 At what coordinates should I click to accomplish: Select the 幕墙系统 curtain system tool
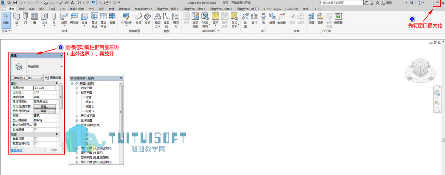click(x=95, y=20)
